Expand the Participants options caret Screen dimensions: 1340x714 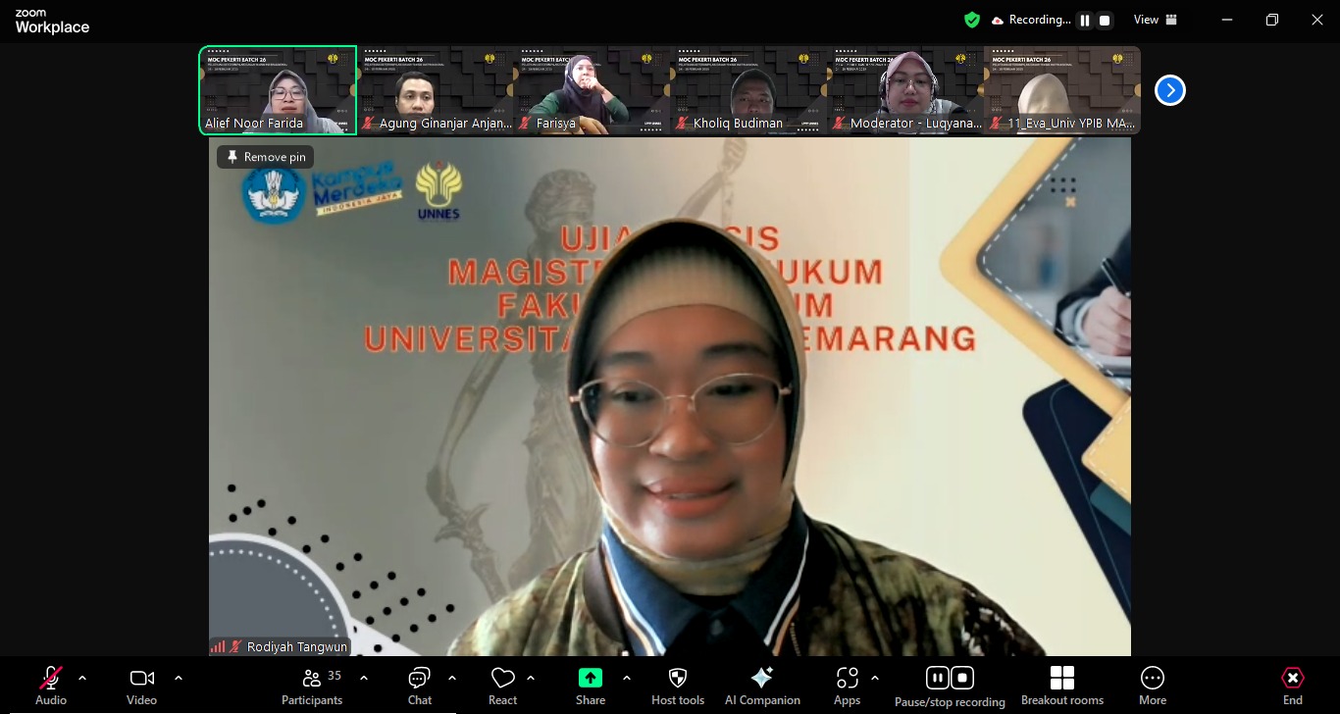click(364, 678)
